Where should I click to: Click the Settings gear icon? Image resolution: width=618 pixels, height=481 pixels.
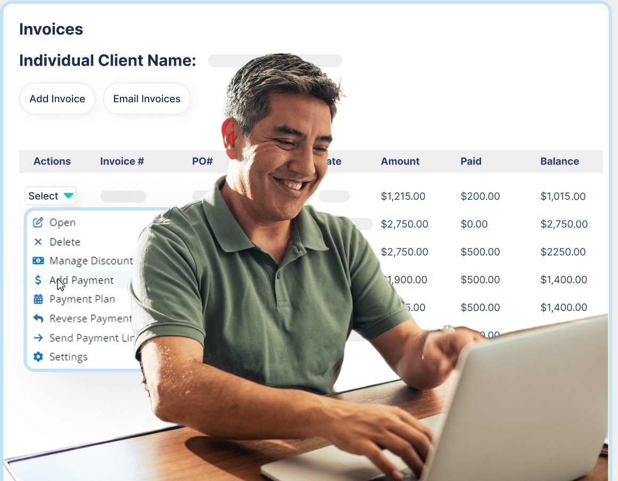(x=38, y=357)
